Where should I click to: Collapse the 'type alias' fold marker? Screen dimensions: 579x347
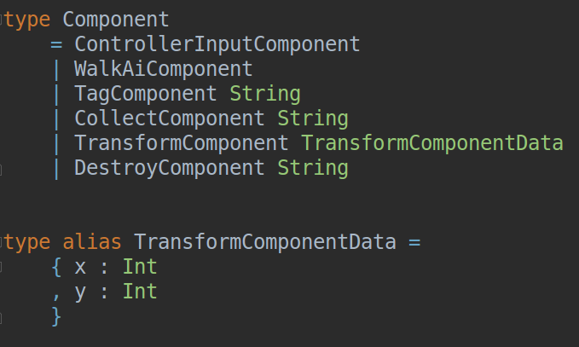[1, 242]
